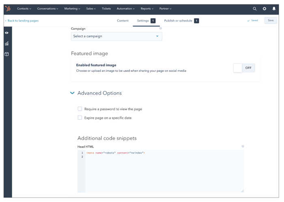Open the settings gear icon

coord(265,9)
